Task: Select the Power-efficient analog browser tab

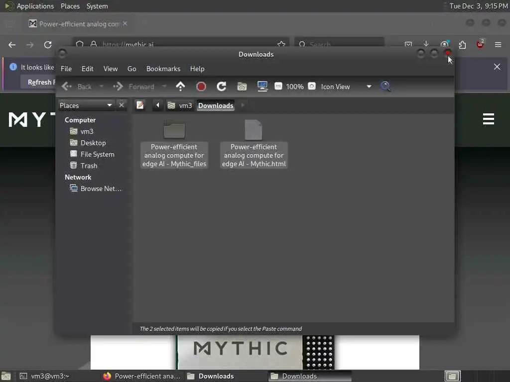Action: tap(78, 24)
